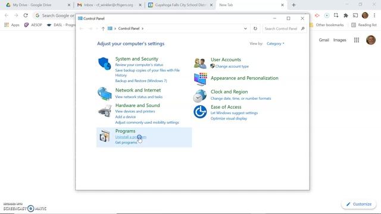Viewport: 381px width, 214px height.
Task: Click Optimize visual display link
Action: point(229,119)
